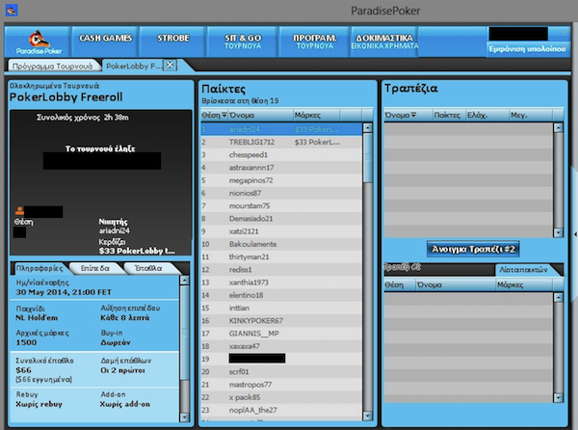Sort players by Όνομα column header

tap(261, 115)
